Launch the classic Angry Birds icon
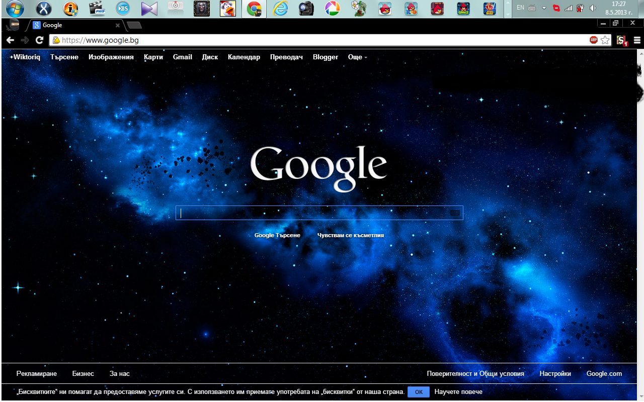Image resolution: width=644 pixels, height=402 pixels. [x=385, y=9]
